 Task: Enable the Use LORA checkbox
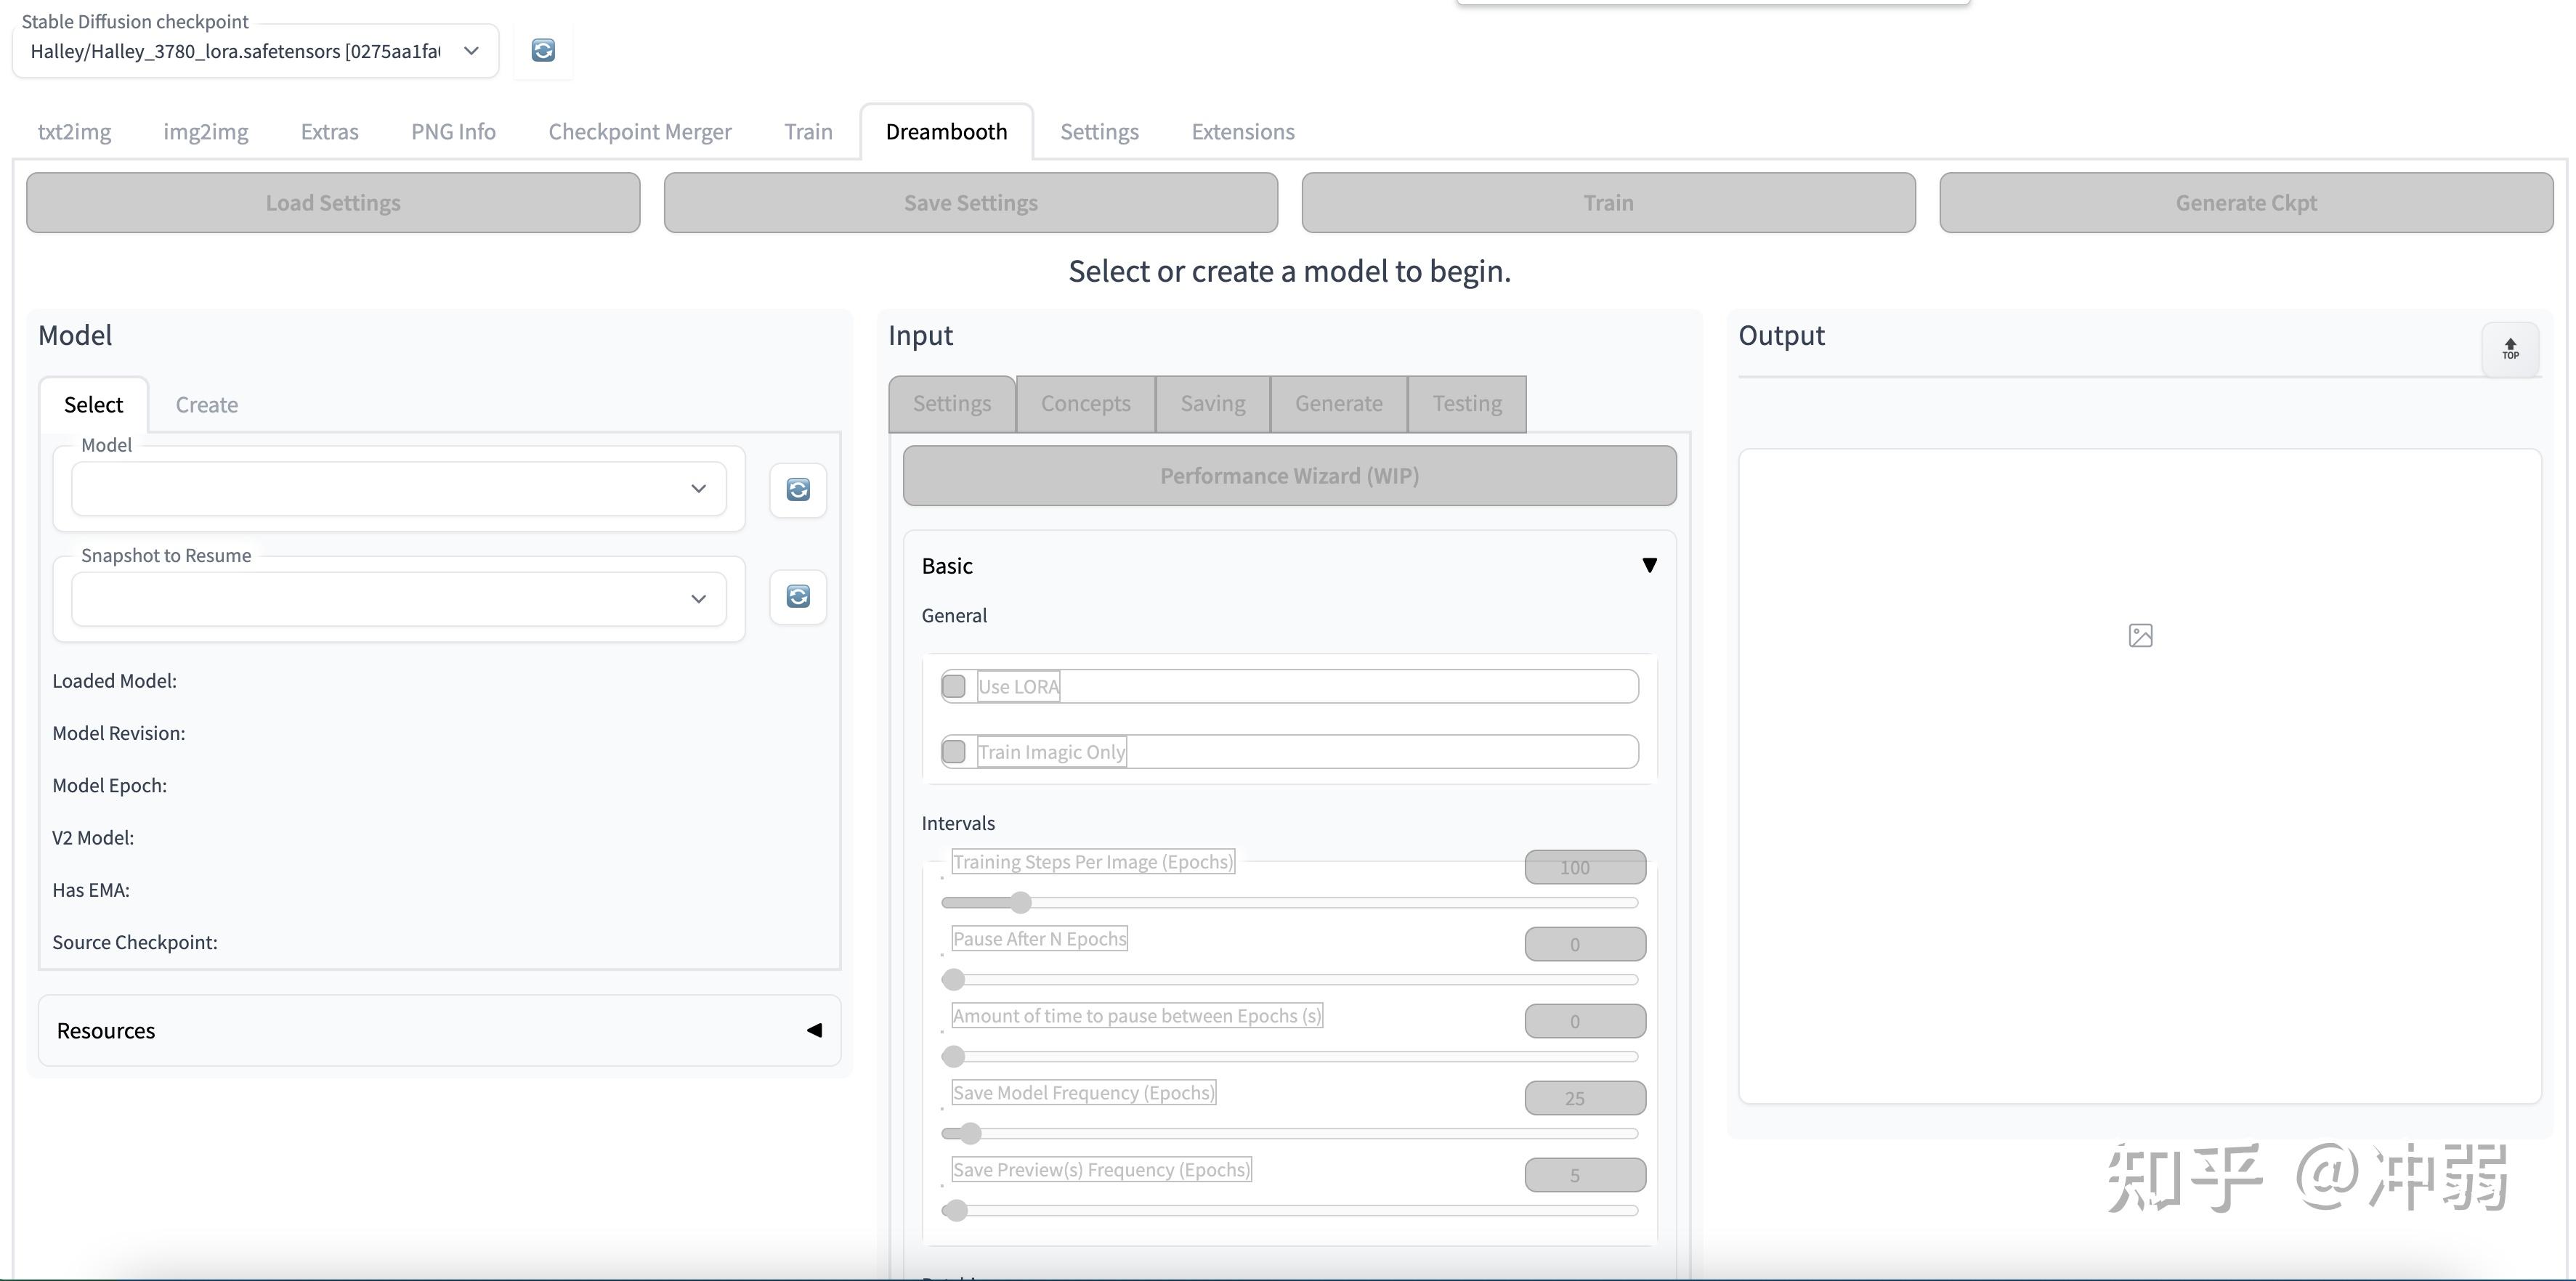pos(954,686)
